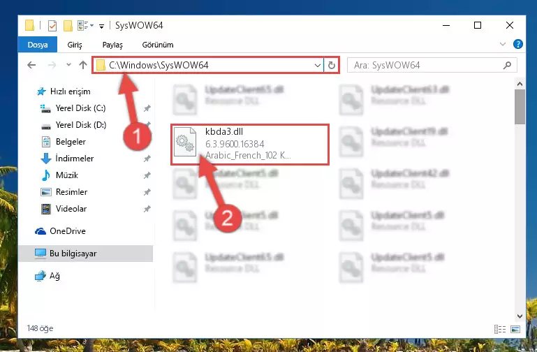
Task: Maximize the SysWOW64 window
Action: (478, 25)
